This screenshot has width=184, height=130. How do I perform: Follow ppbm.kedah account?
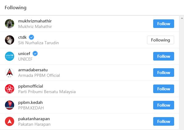(164, 105)
